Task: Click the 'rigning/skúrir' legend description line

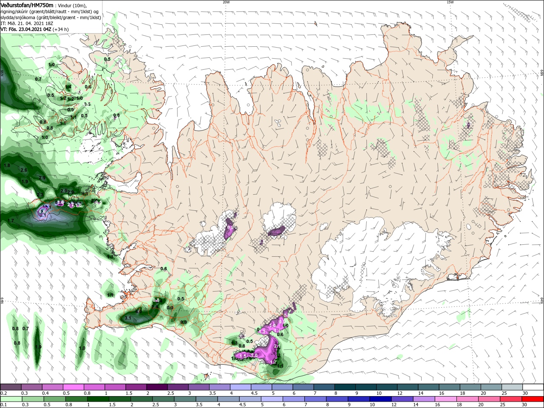Action: tap(49, 11)
